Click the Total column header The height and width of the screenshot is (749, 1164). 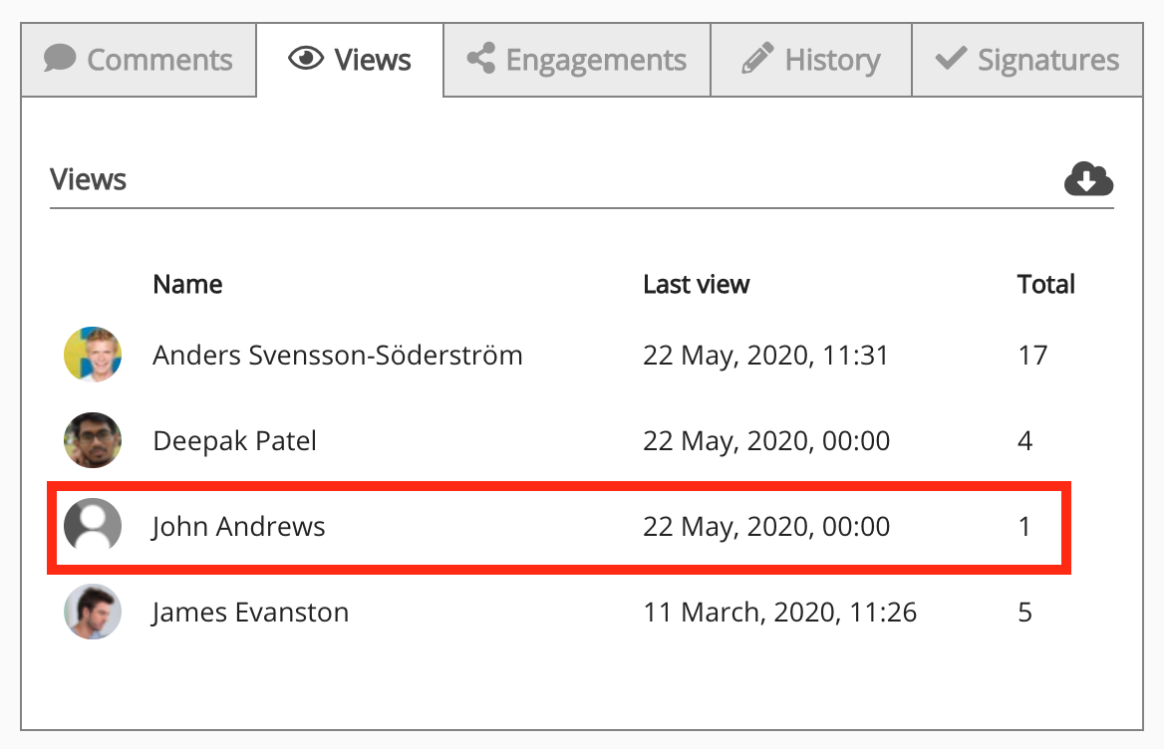coord(1045,284)
